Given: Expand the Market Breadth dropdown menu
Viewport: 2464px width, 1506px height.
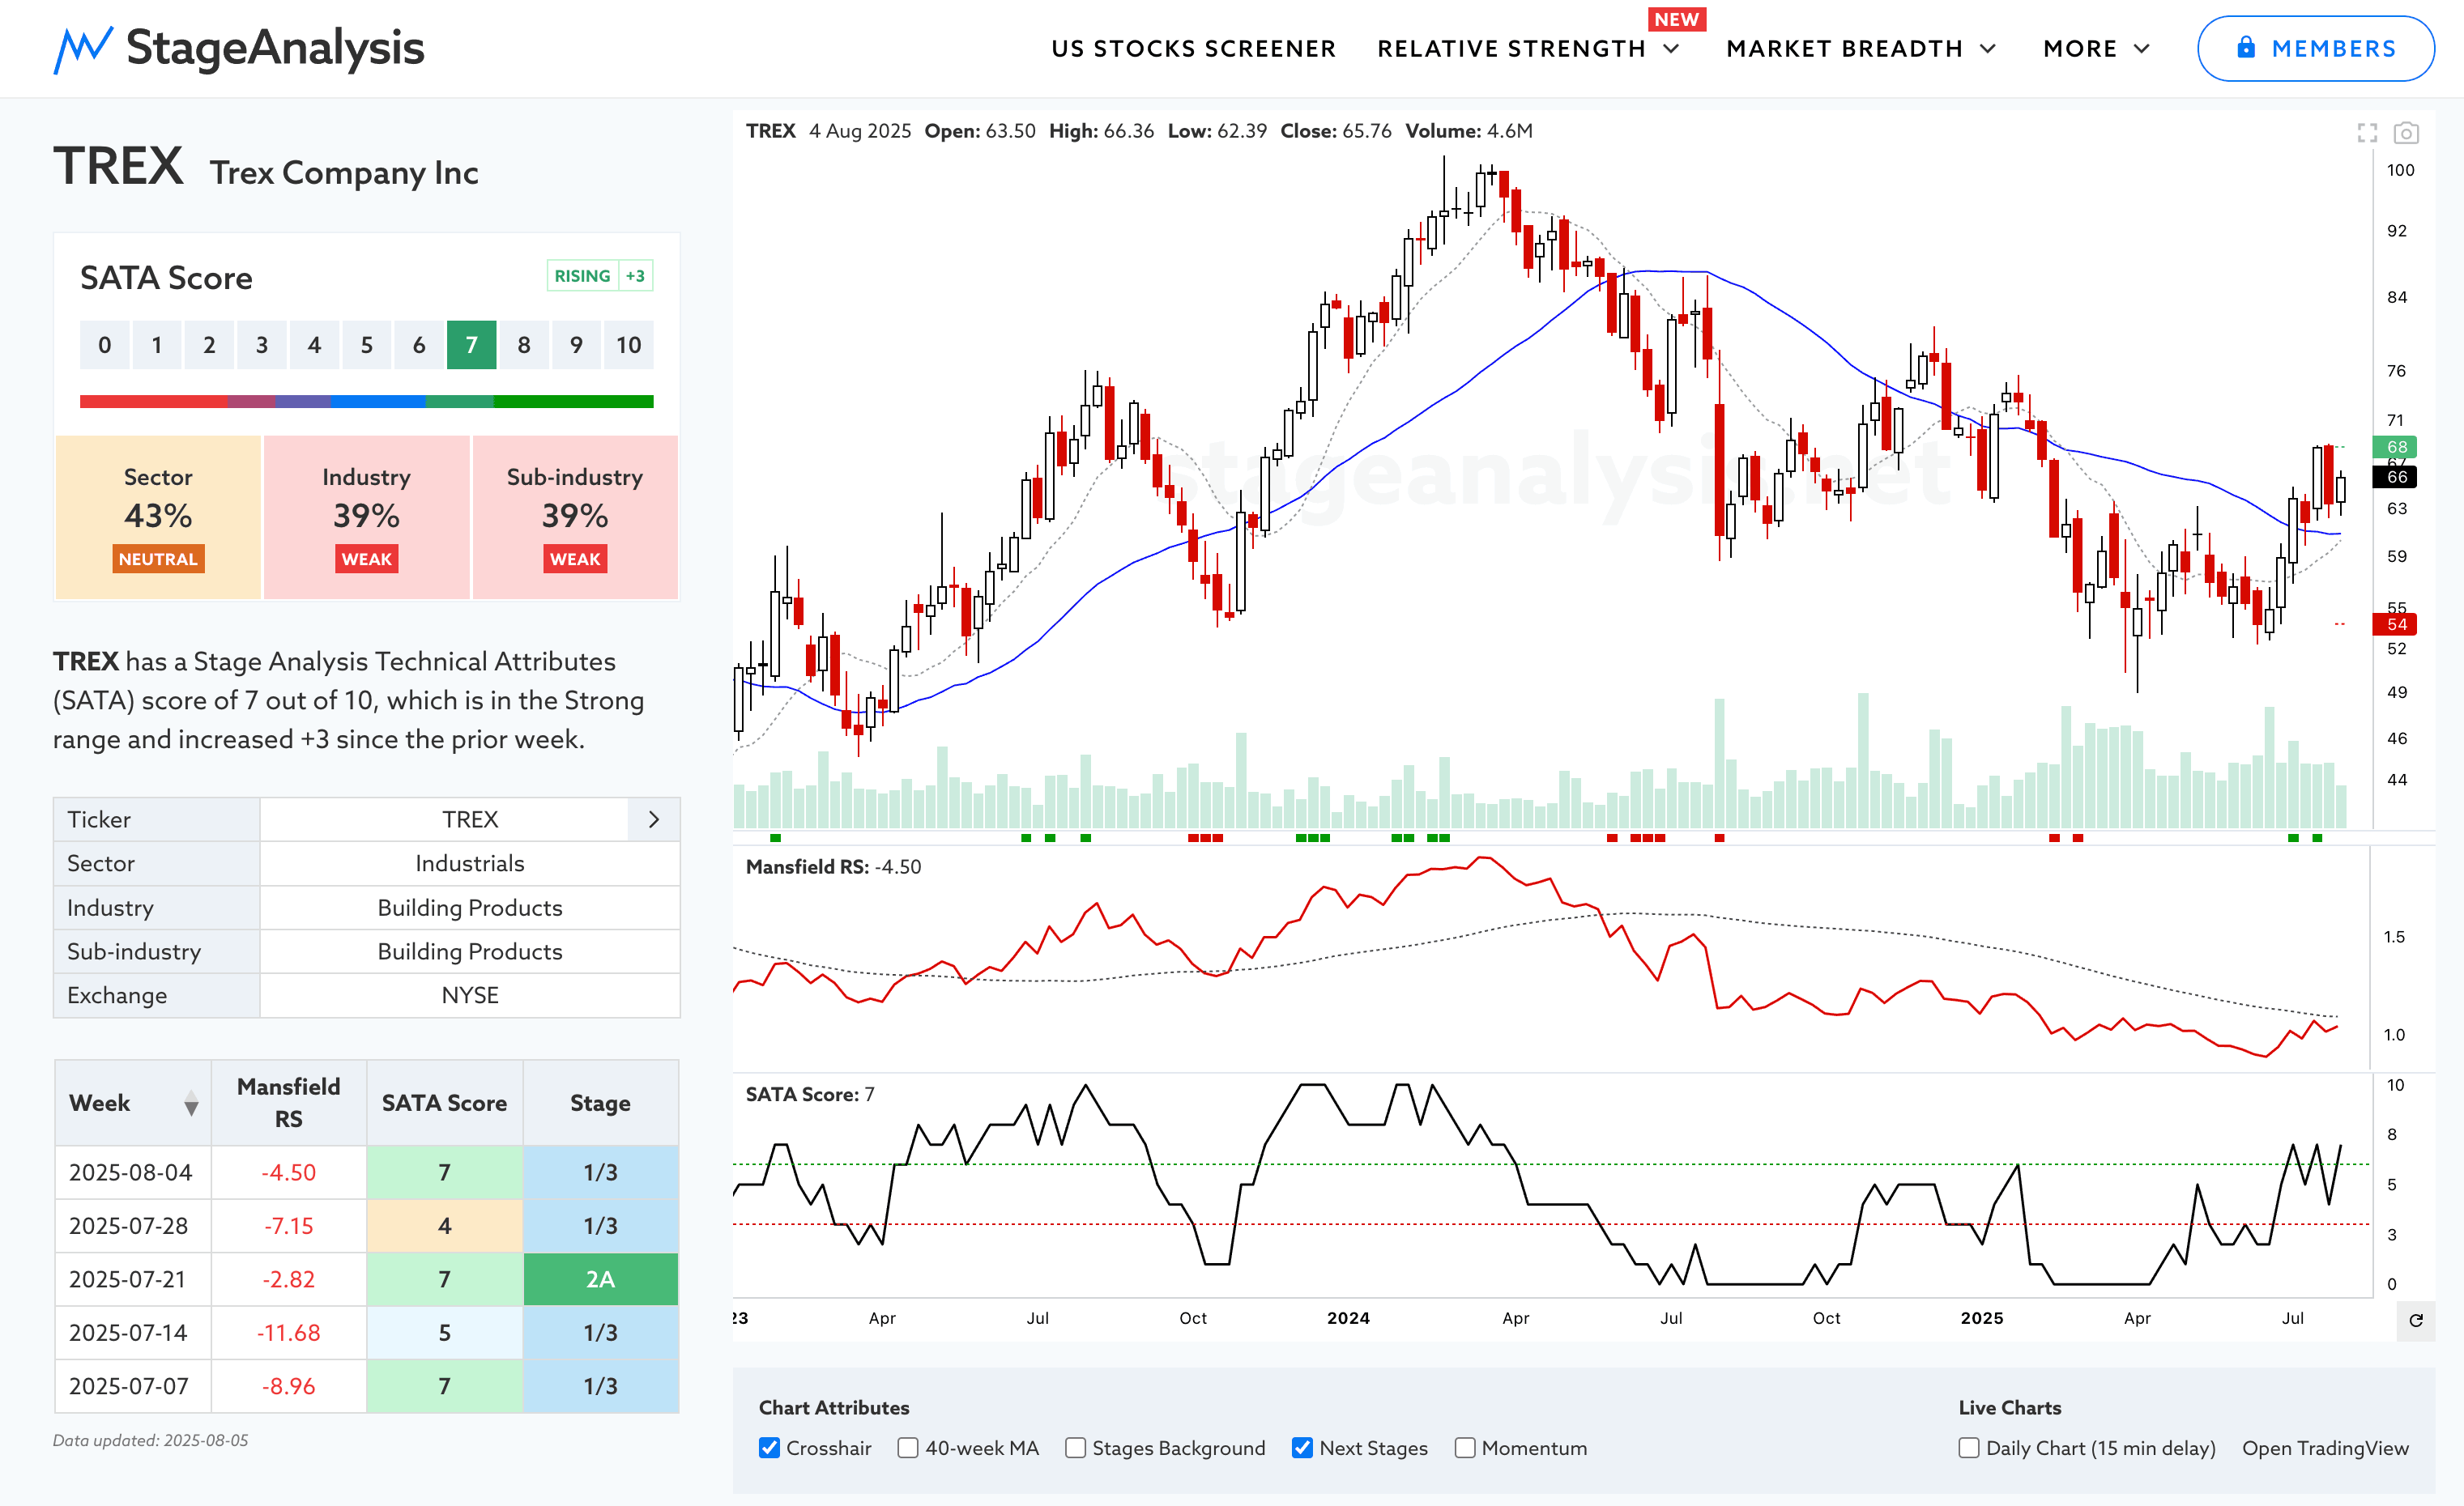Looking at the screenshot, I should point(1860,49).
